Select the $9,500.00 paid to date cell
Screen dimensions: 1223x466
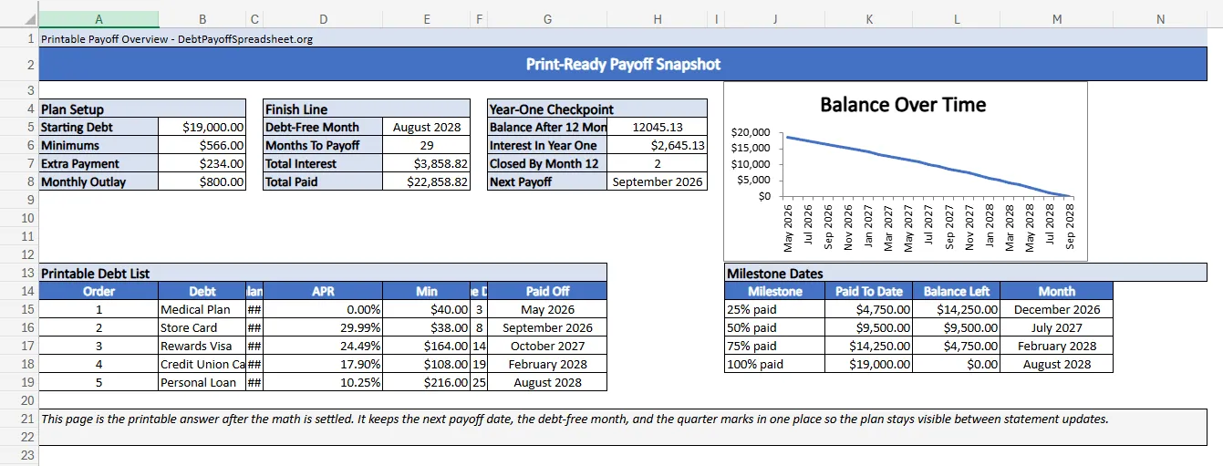[x=868, y=327]
